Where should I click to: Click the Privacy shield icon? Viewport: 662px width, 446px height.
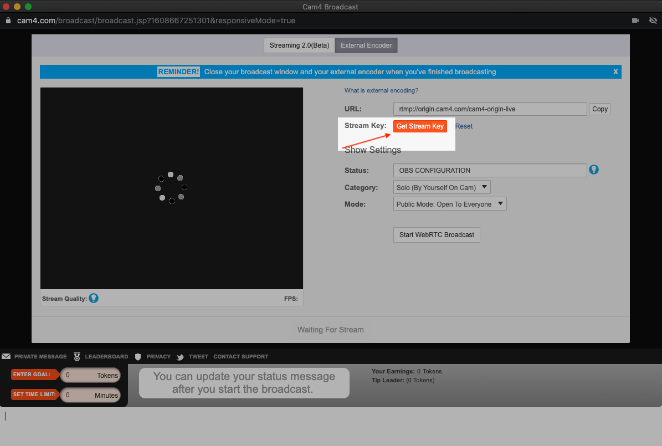click(x=138, y=357)
